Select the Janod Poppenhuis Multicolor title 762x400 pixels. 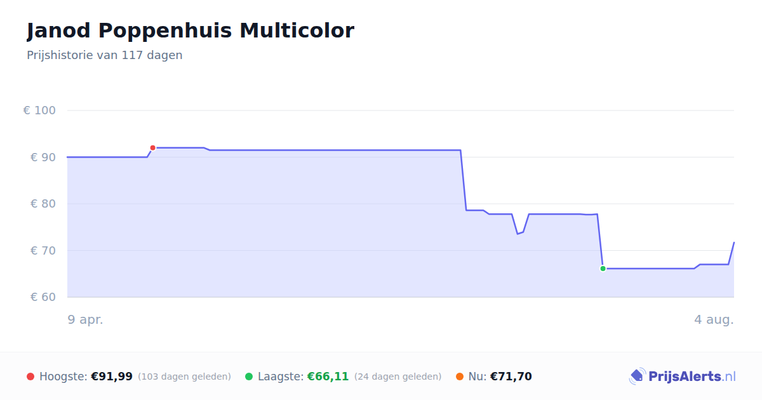[190, 30]
